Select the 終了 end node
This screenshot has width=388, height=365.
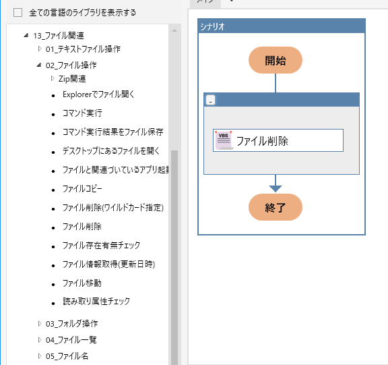(275, 207)
